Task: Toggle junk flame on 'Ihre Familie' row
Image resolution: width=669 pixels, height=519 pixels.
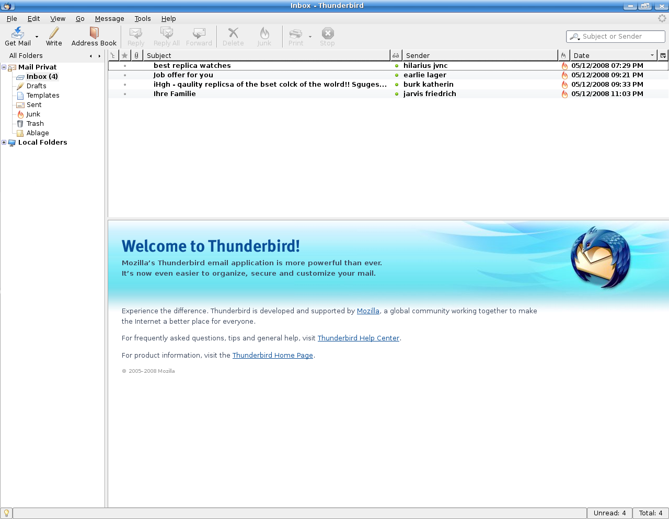Action: [x=564, y=94]
